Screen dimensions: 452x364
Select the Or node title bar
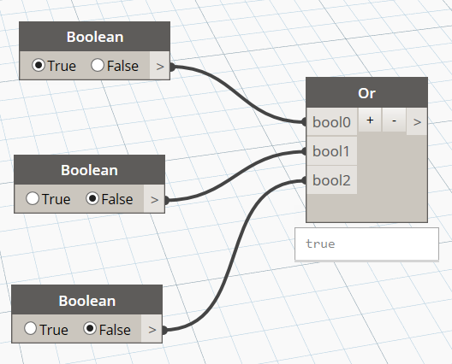tap(366, 92)
